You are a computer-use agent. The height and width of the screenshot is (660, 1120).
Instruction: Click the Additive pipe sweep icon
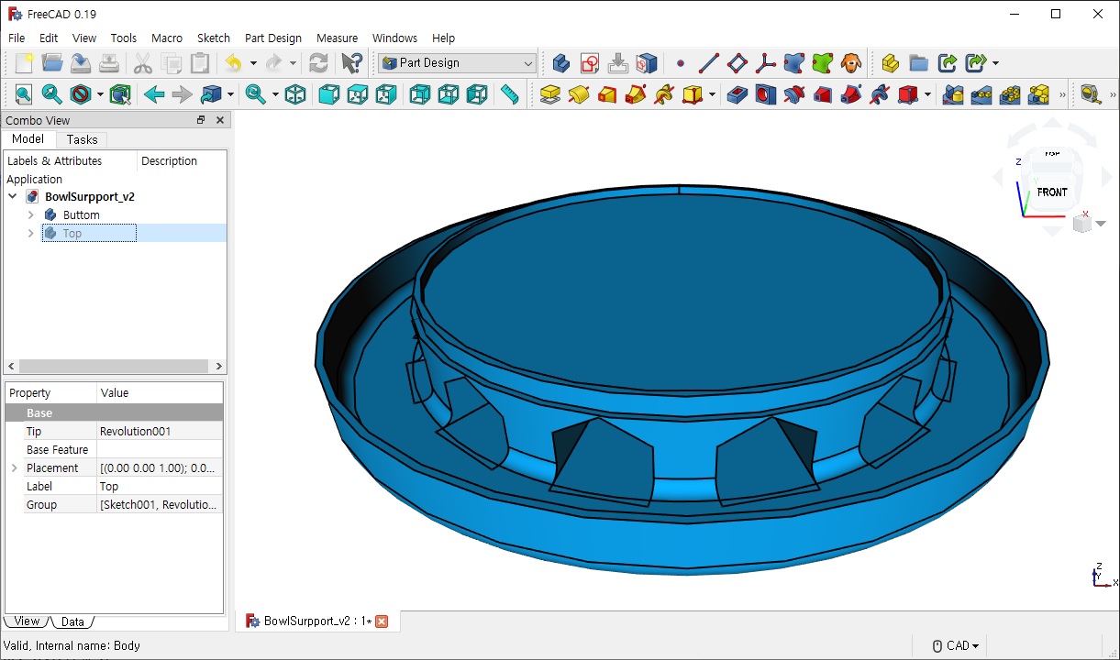(635, 94)
